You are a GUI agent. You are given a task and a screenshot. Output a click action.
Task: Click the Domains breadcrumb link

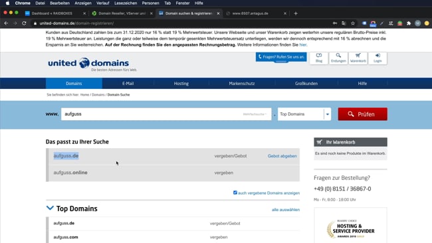98,95
